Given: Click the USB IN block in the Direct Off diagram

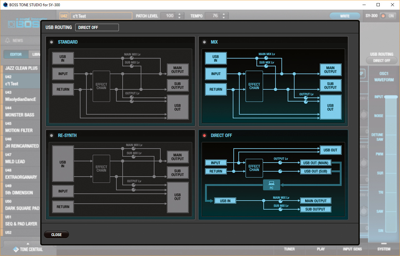Looking at the screenshot, I should pos(225,201).
